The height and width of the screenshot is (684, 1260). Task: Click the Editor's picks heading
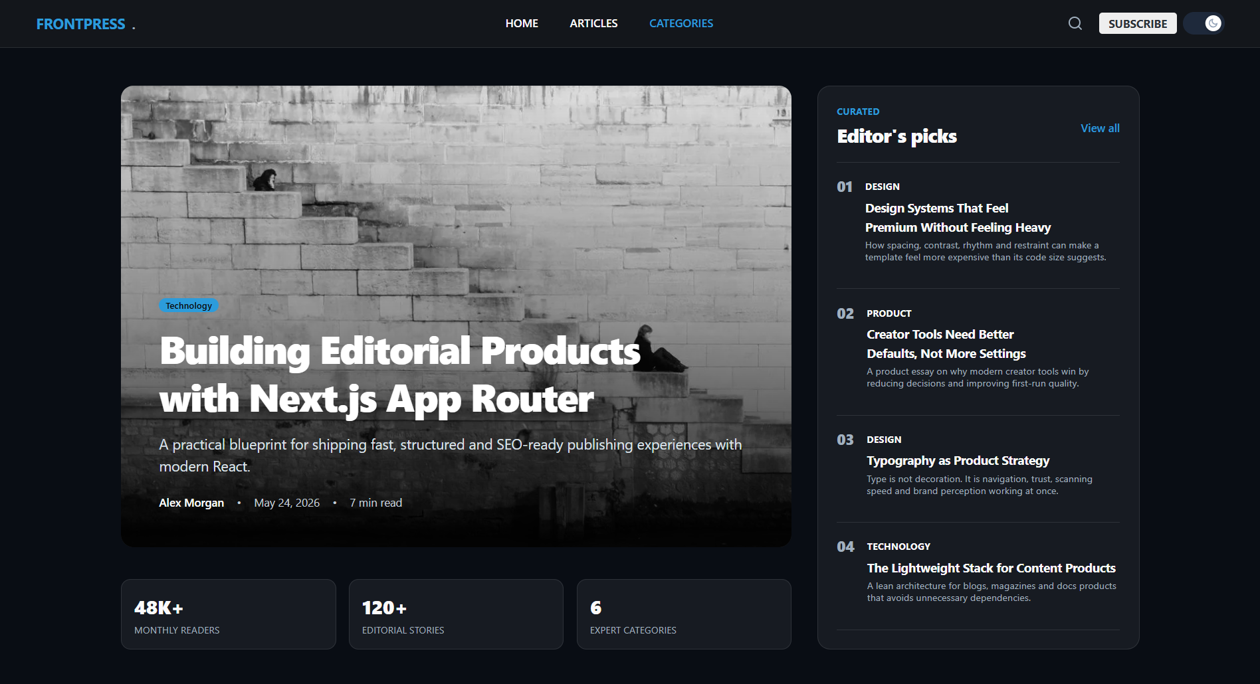coord(896,136)
